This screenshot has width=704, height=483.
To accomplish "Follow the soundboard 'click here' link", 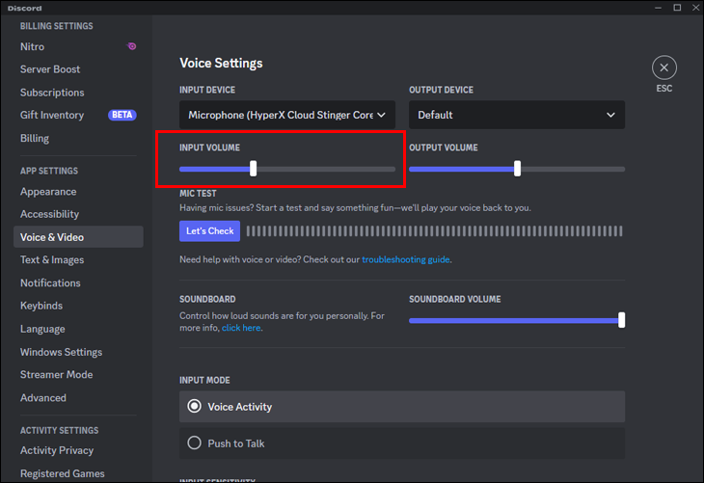I will (x=241, y=328).
